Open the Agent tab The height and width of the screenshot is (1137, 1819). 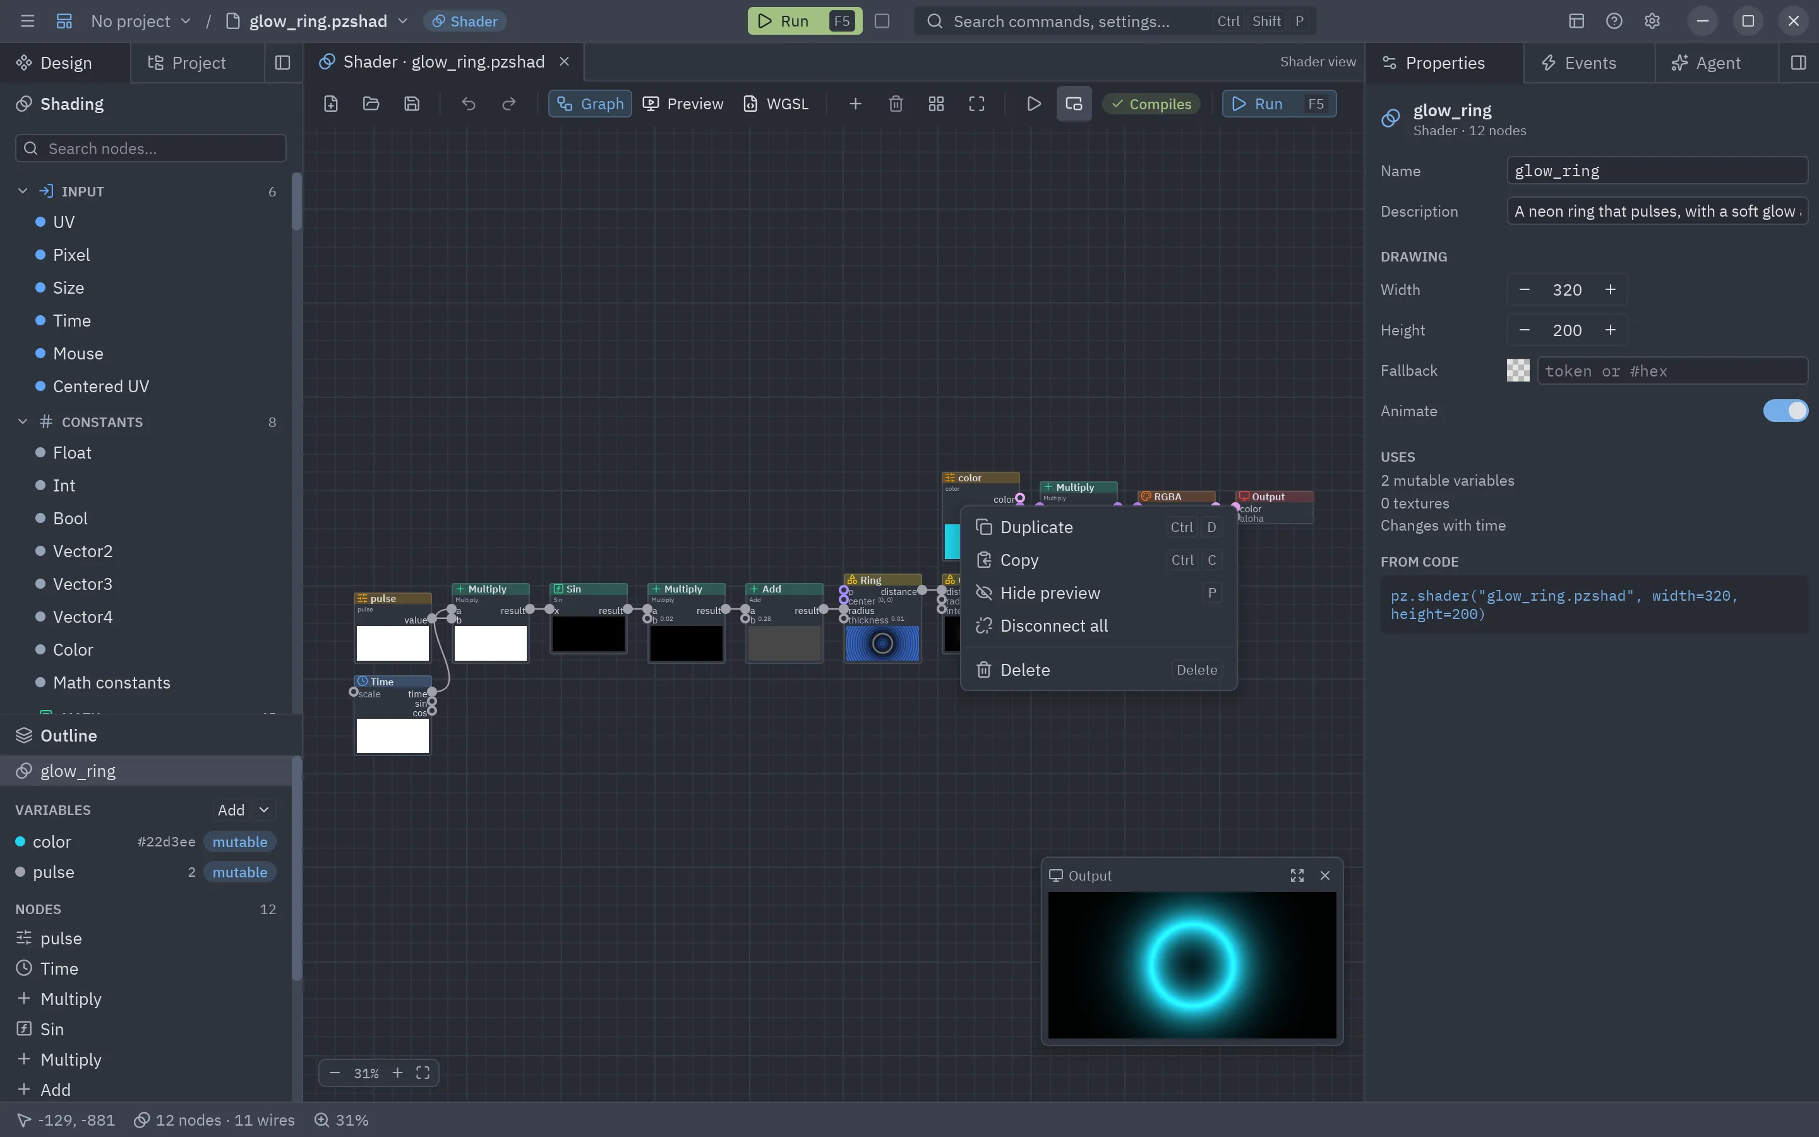point(1717,63)
